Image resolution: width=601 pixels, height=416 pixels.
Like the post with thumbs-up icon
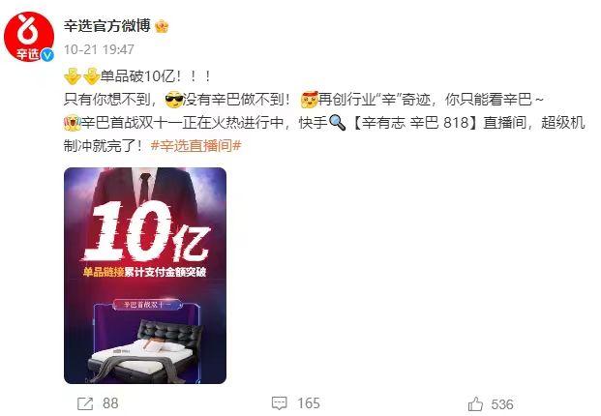point(475,403)
